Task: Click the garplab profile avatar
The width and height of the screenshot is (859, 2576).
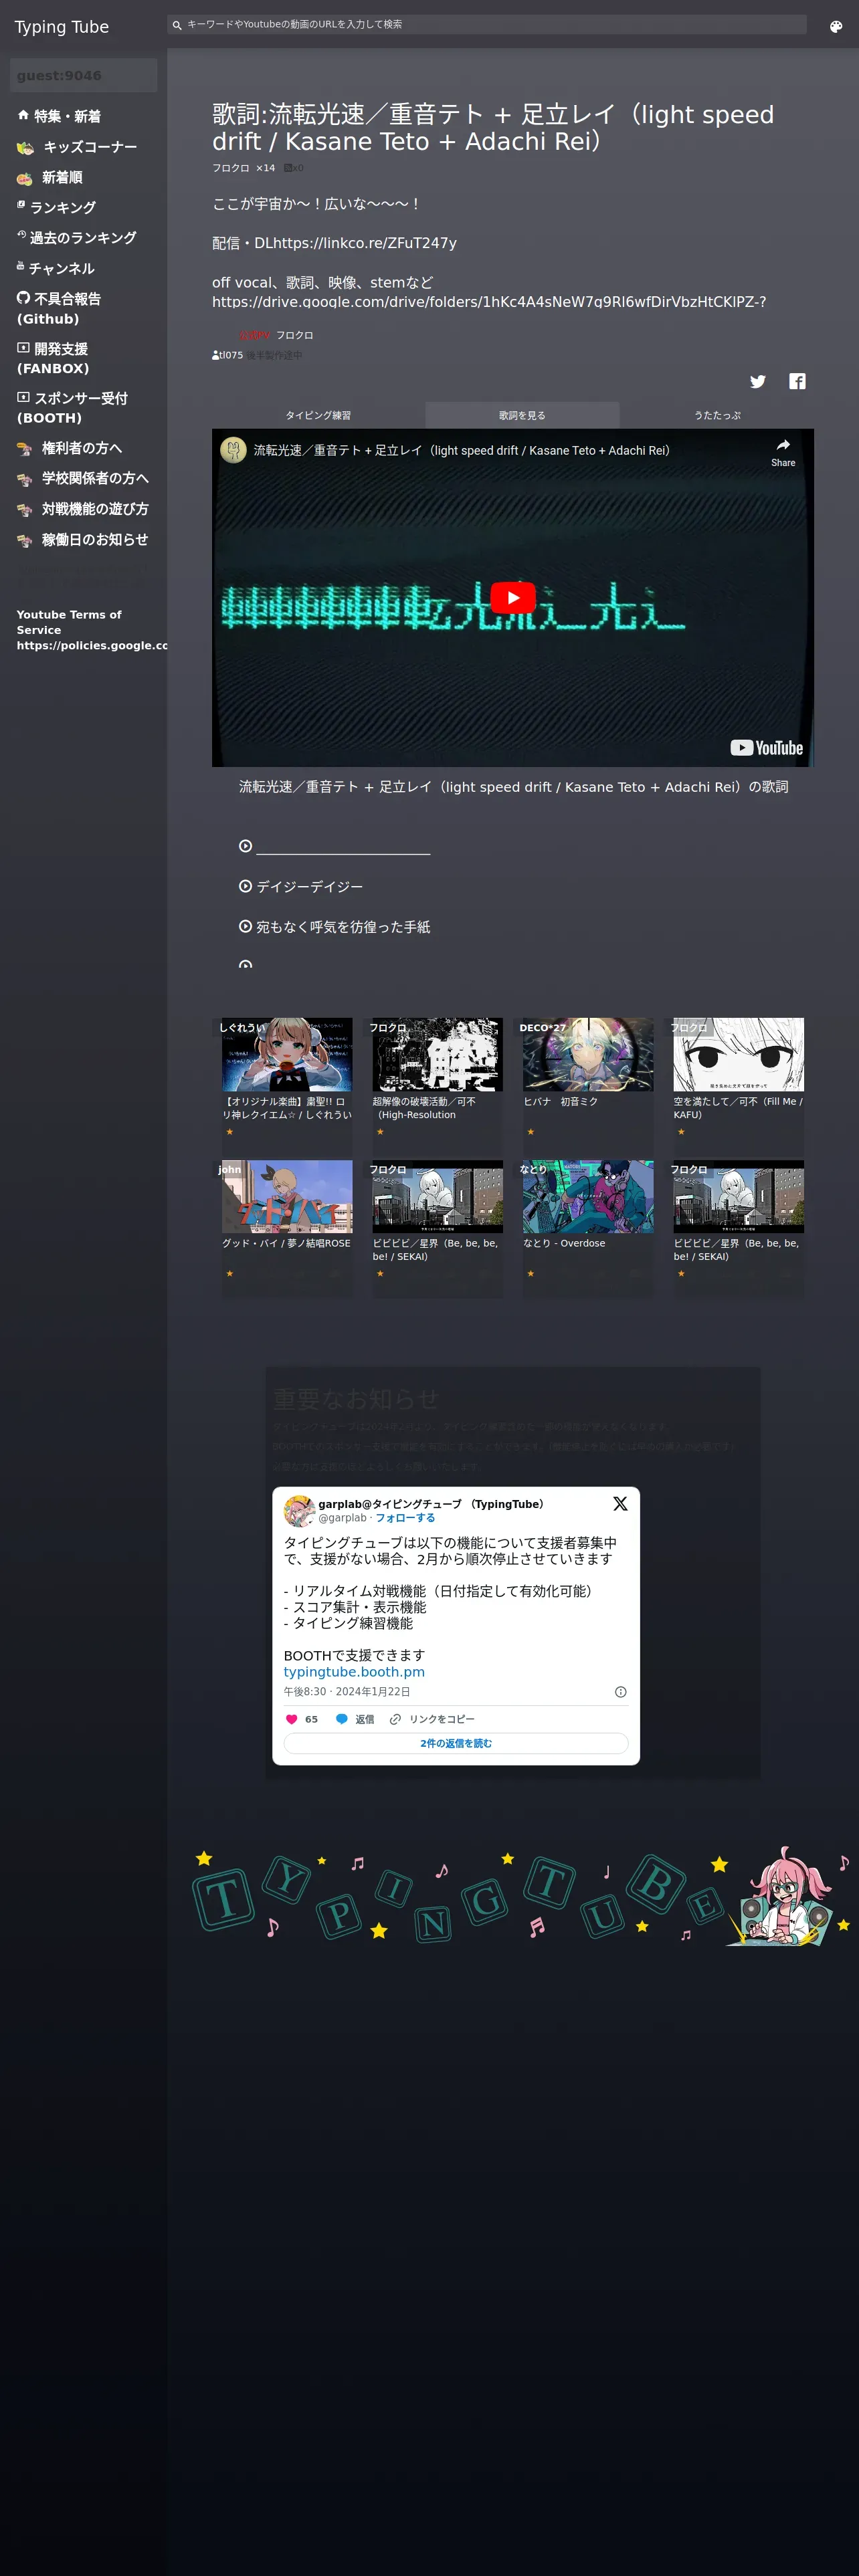Action: coord(299,1511)
